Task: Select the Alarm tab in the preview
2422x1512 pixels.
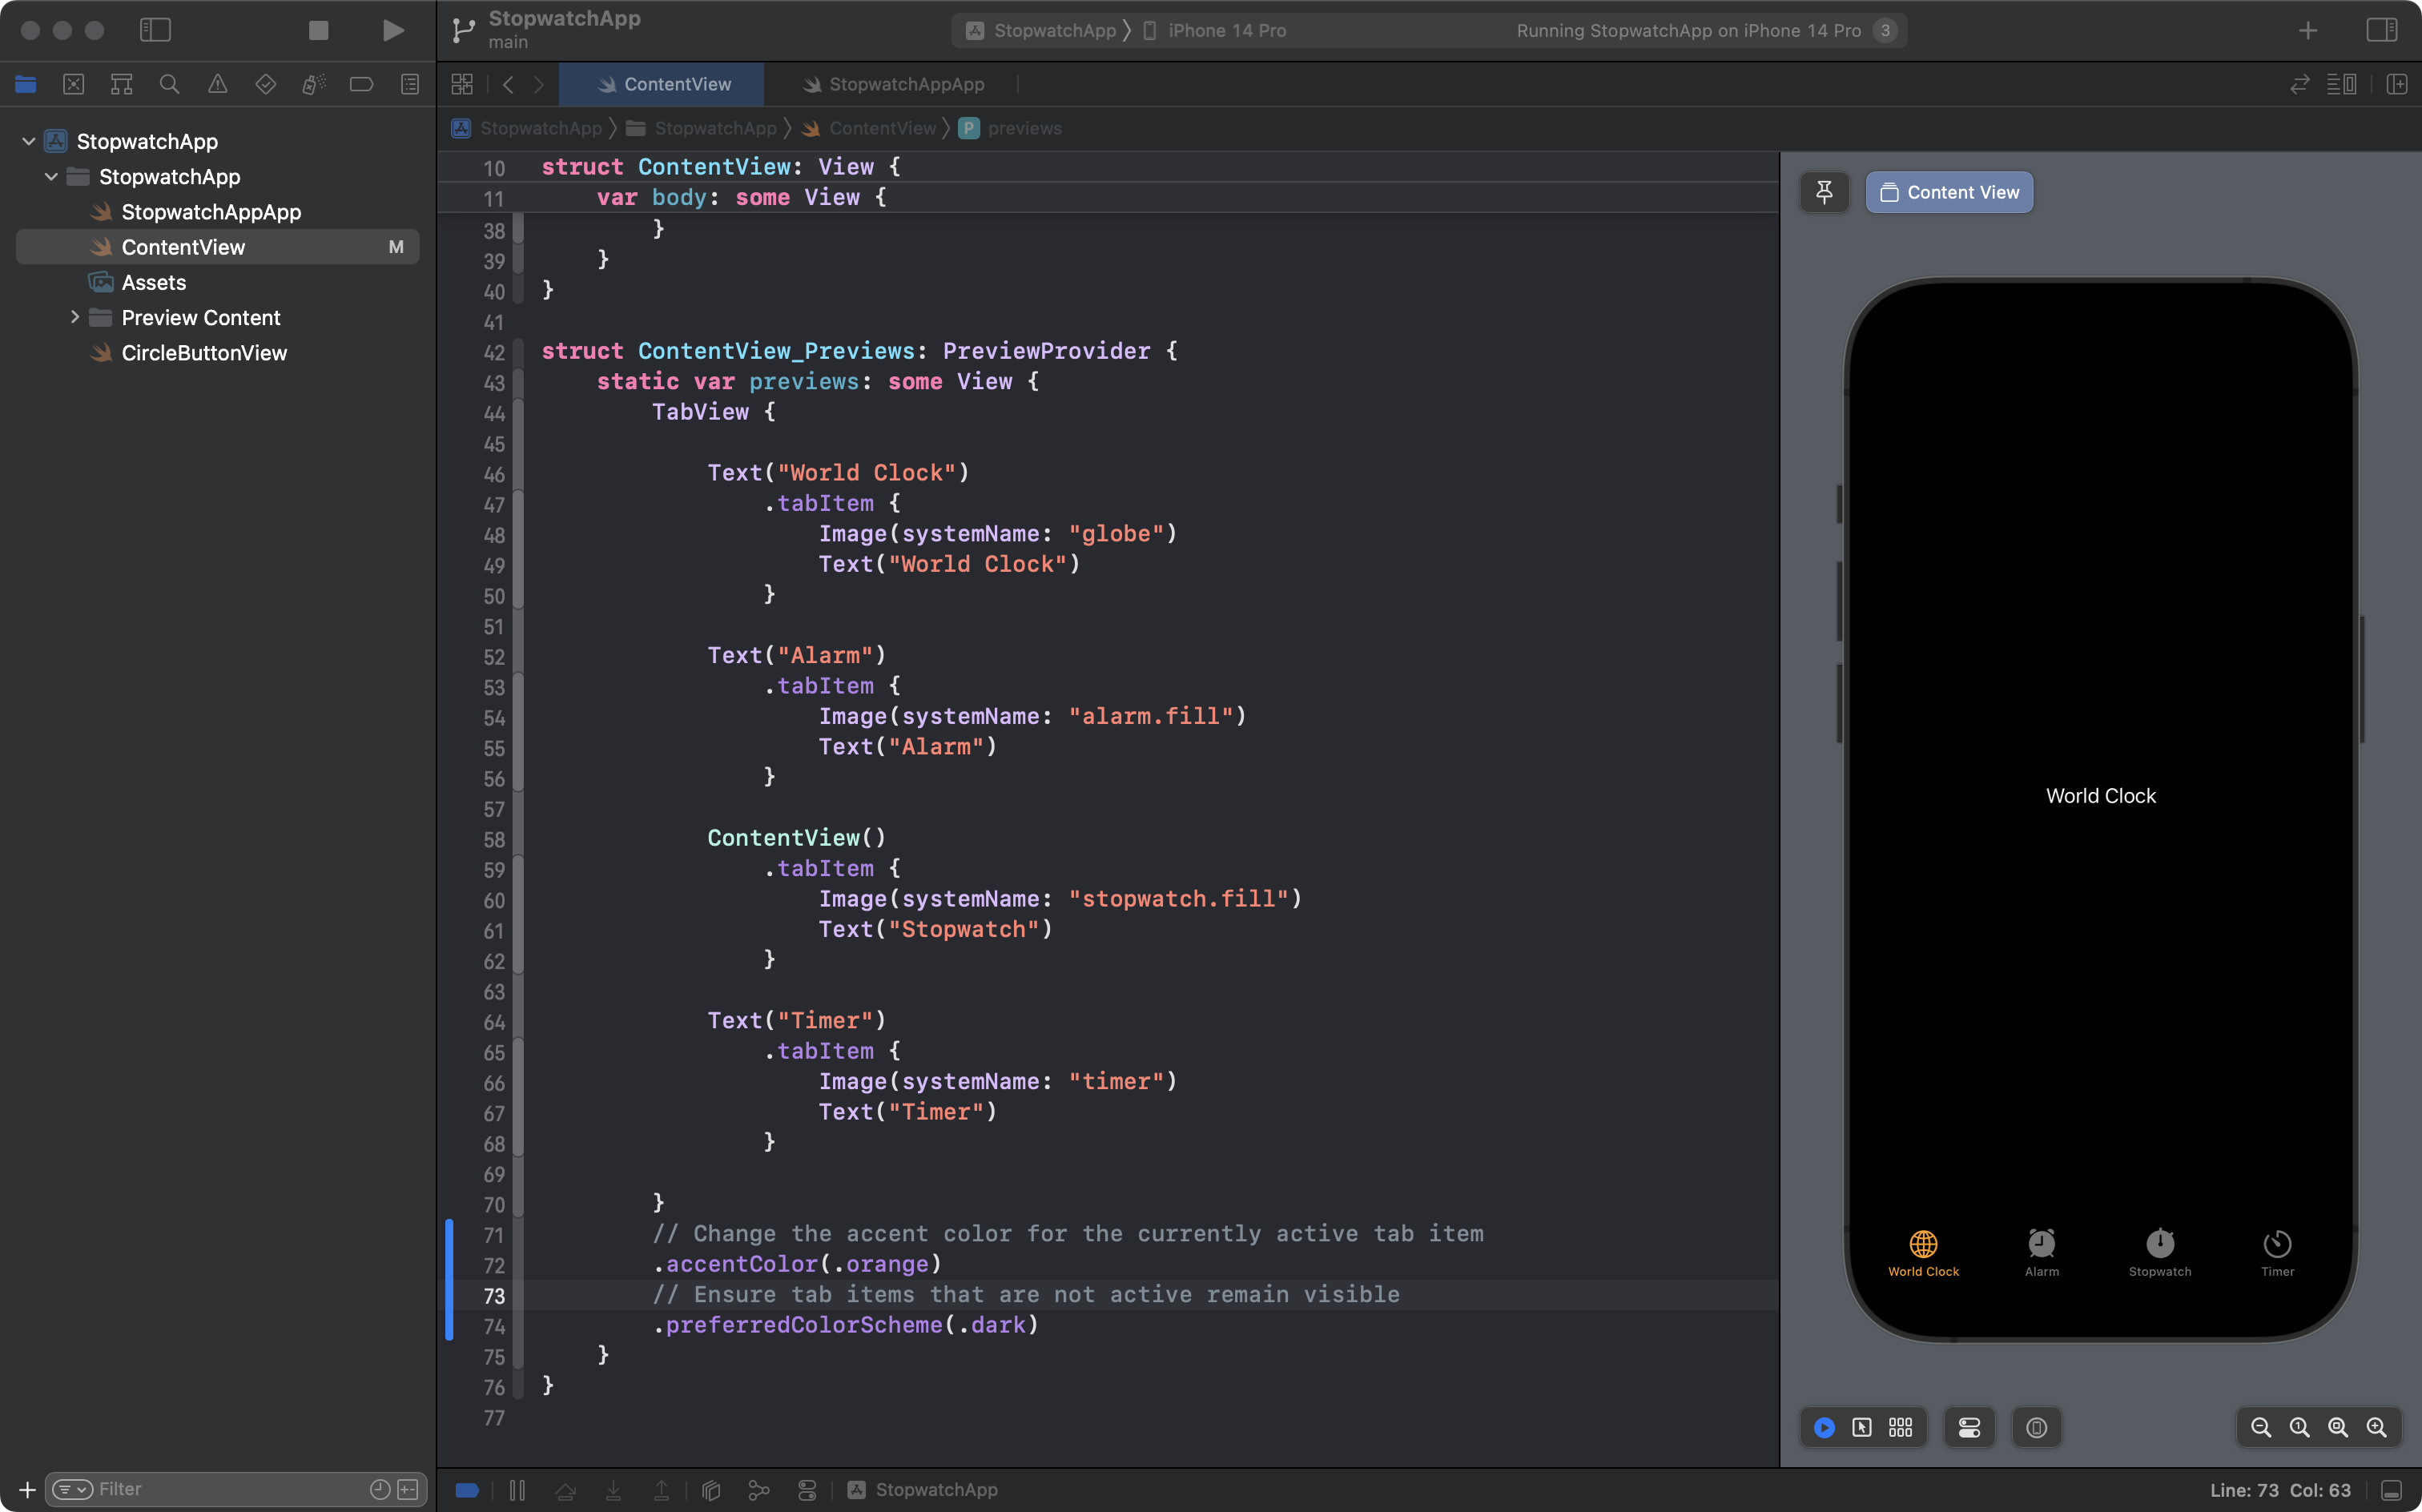Action: coord(2041,1251)
